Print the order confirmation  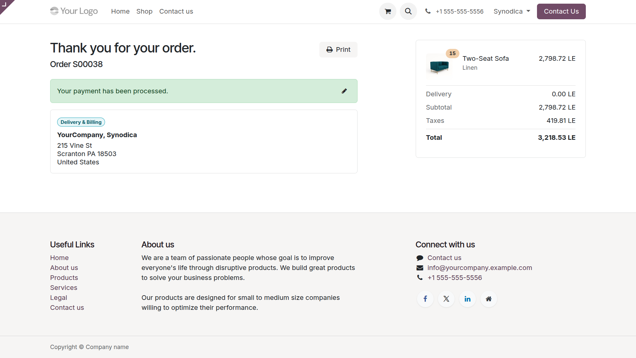click(338, 49)
